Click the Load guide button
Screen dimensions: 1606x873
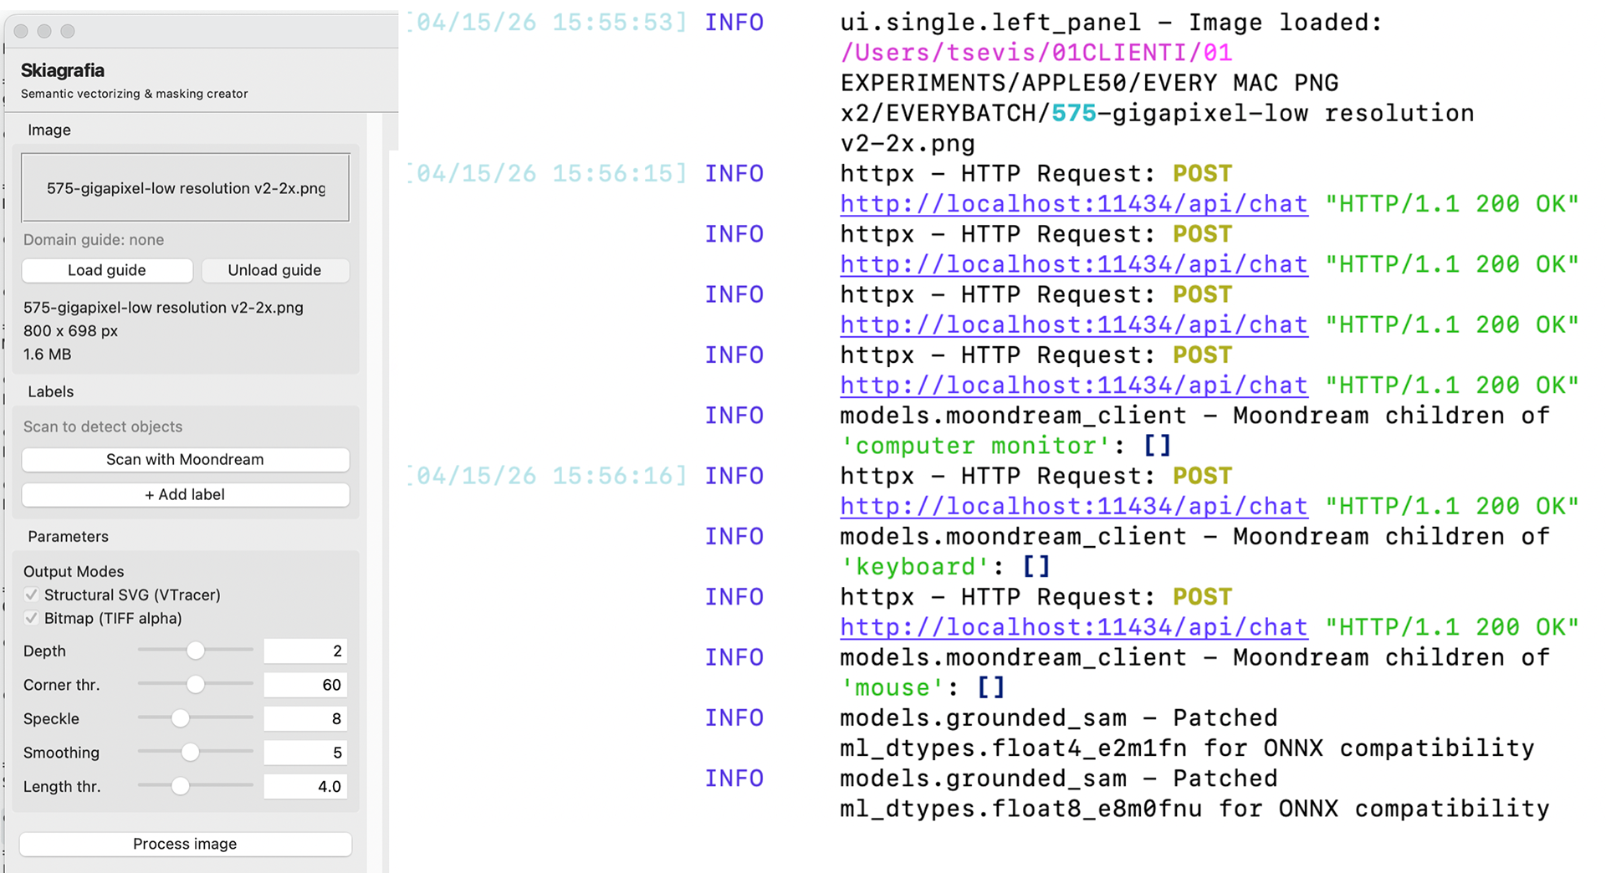[x=106, y=270]
